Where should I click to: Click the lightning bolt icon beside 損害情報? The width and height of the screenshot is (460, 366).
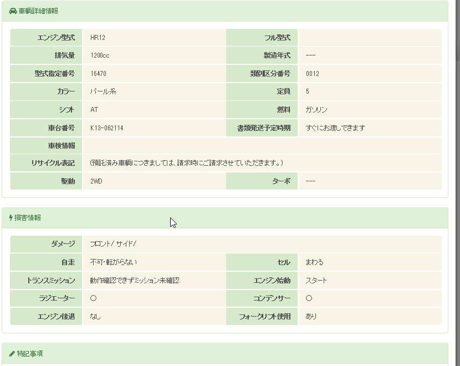[x=11, y=218]
